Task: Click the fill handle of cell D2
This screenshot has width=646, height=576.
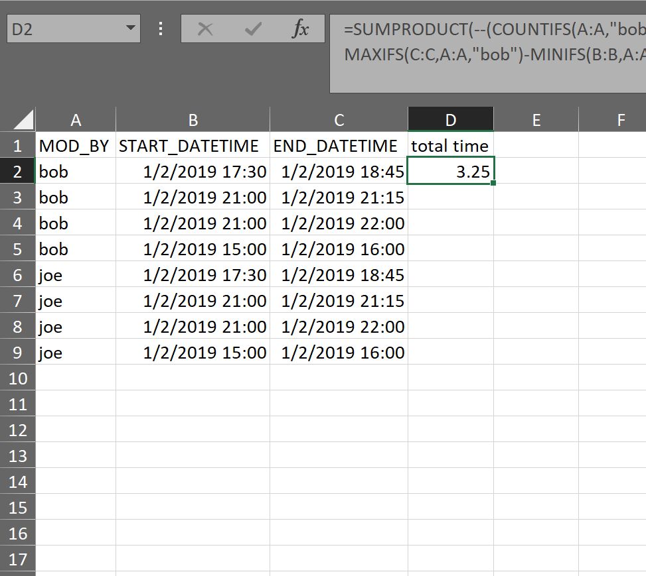Action: click(x=493, y=183)
